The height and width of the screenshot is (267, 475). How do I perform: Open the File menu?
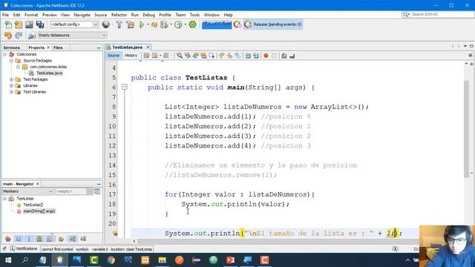[5, 15]
